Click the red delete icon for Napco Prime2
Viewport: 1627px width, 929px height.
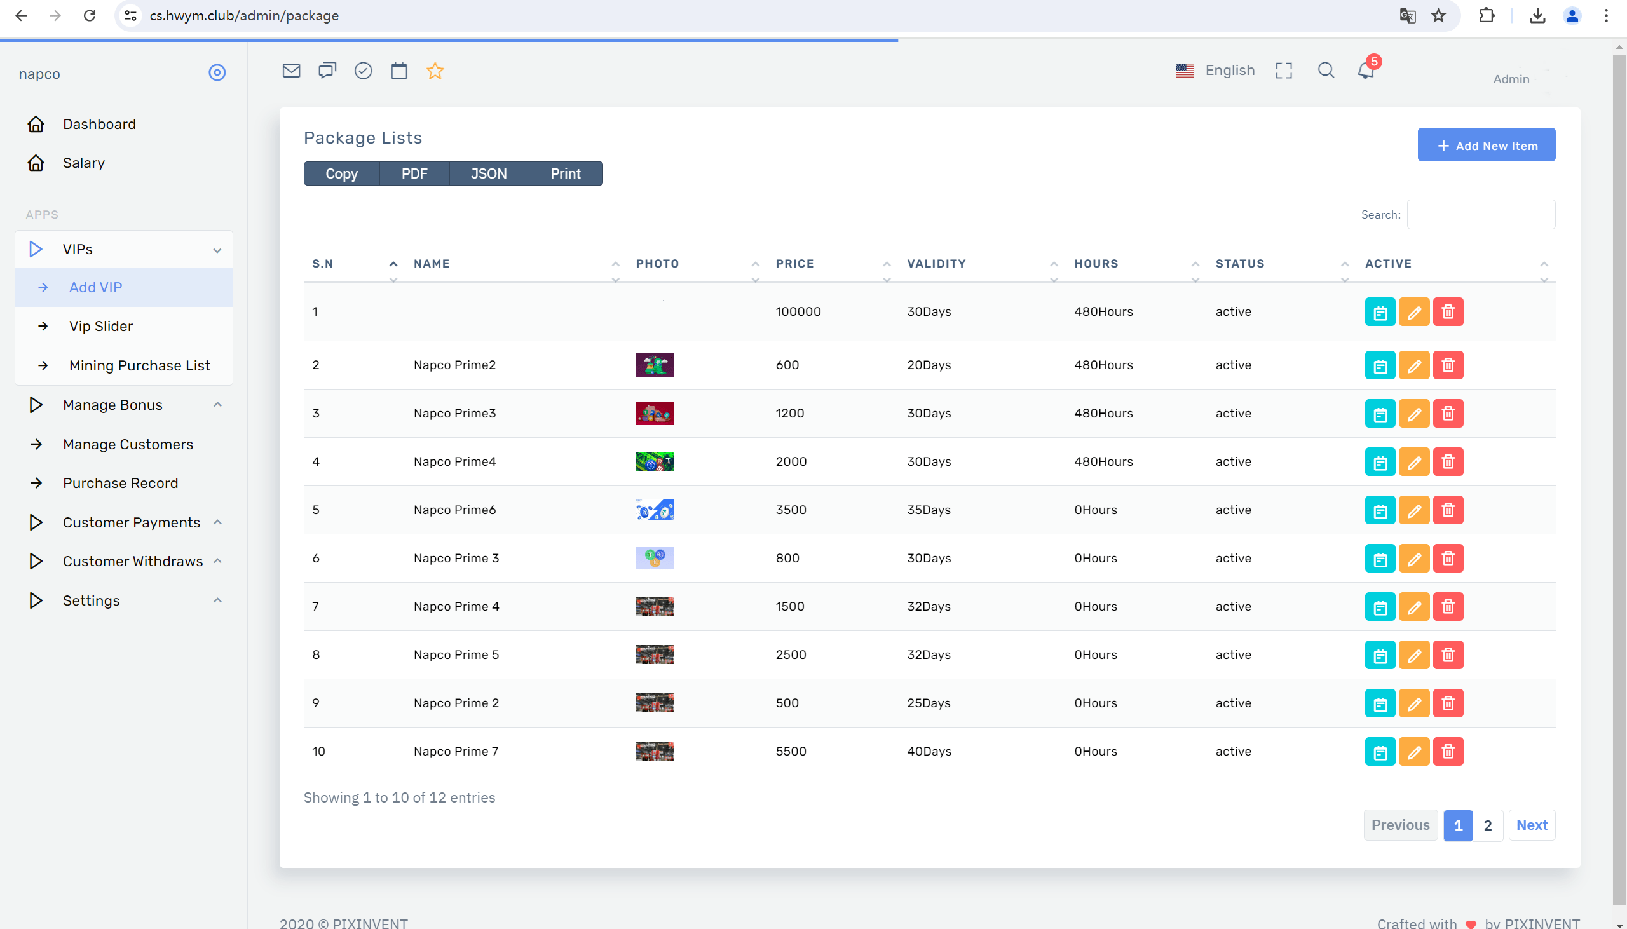1448,365
